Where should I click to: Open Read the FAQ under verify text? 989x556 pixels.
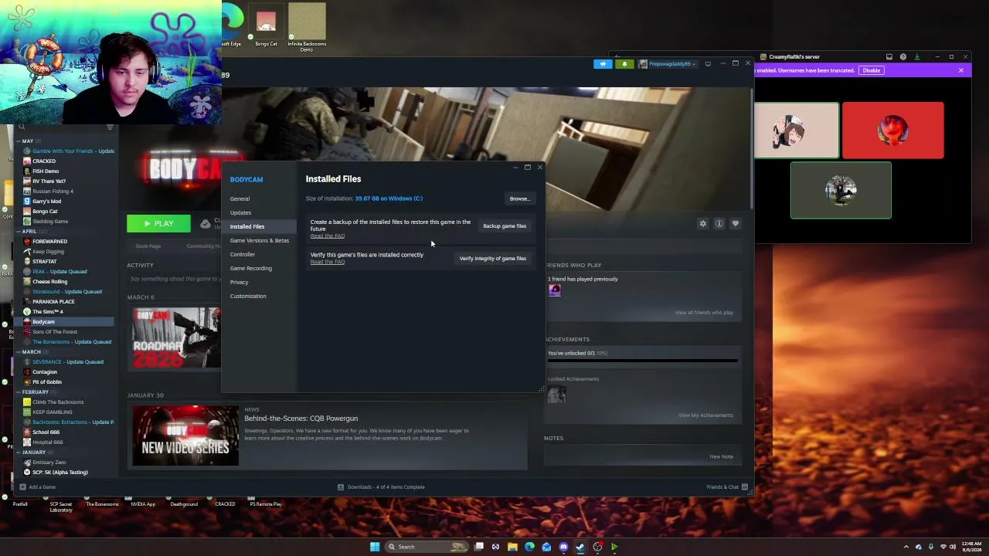pos(328,262)
